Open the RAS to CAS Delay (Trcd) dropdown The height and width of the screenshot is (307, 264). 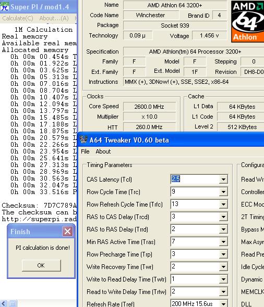pyautogui.click(x=223, y=217)
